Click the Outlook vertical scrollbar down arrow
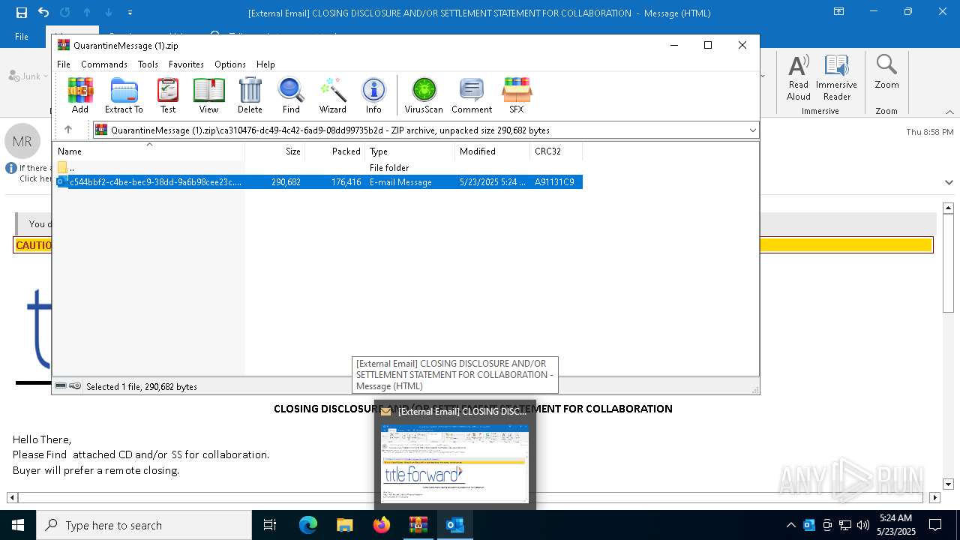 coord(948,484)
